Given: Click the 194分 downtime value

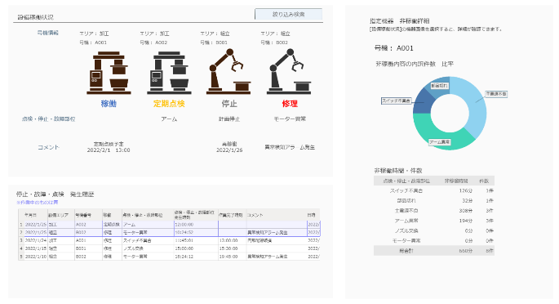Looking at the screenshot, I should 466,221.
